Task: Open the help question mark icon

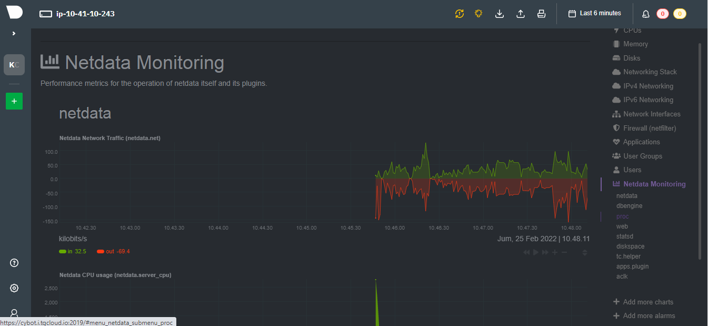Action: (14, 263)
